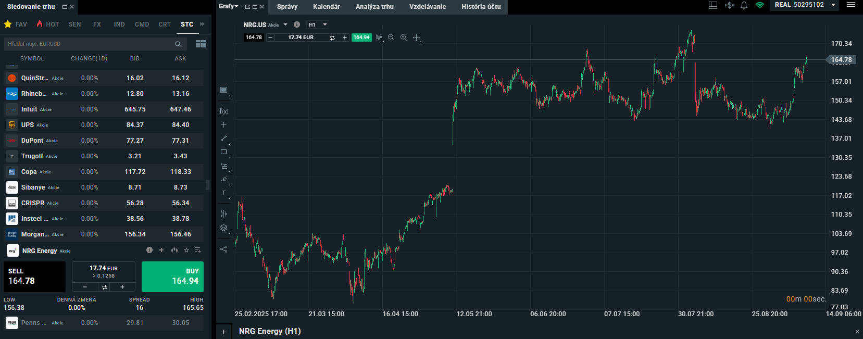Screen dimensions: 863x339
Task: Open the layers tool in chart sidebar
Action: 224,228
